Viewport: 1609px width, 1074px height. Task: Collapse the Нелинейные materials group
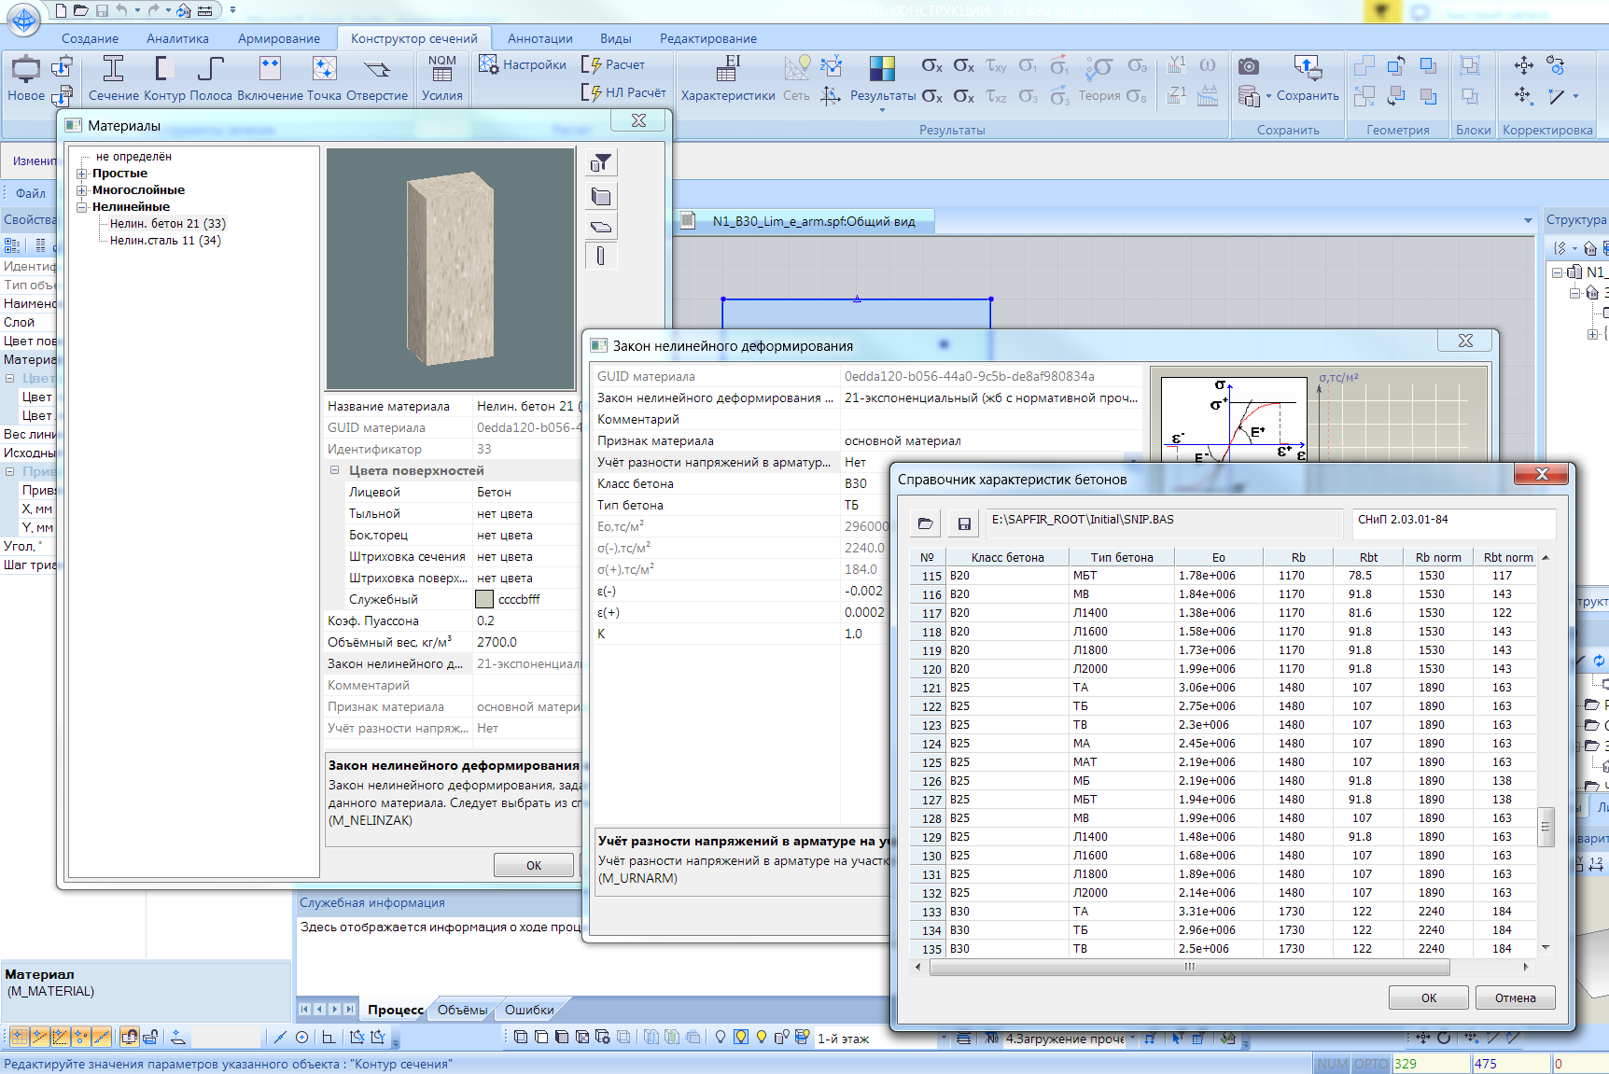click(82, 207)
